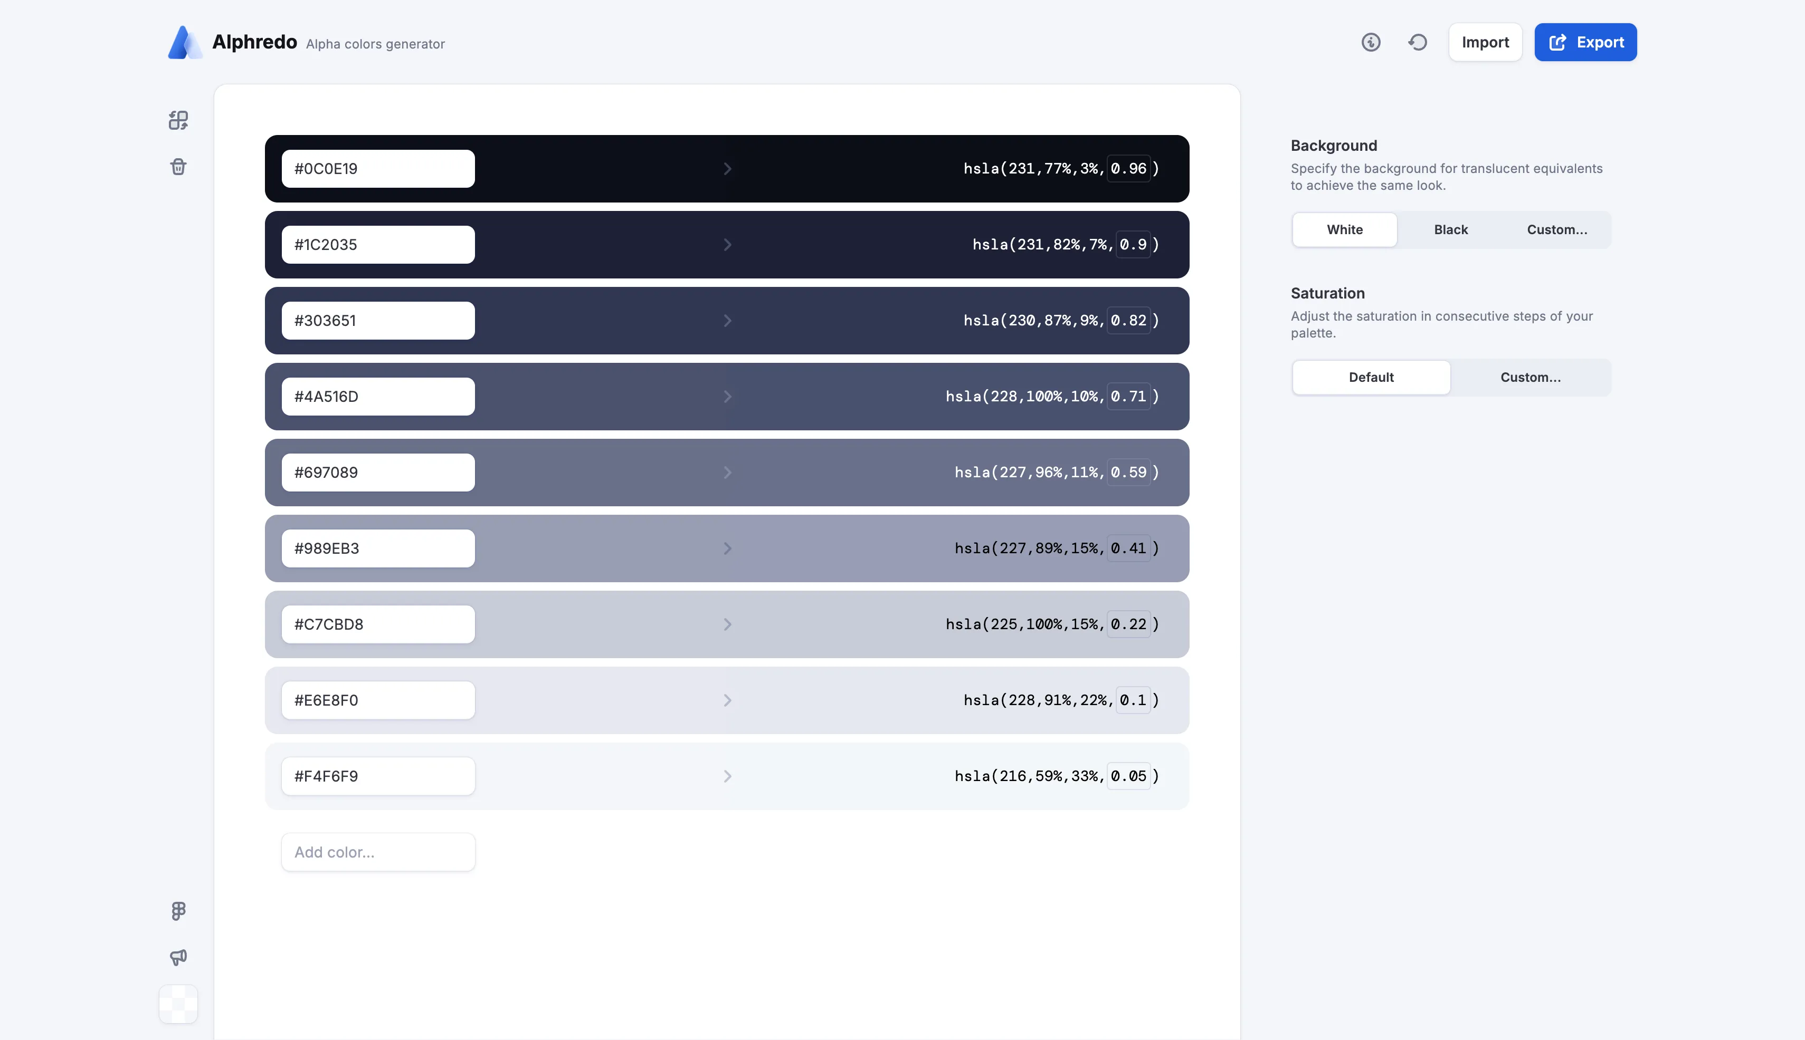Toggle the checkerboard transparency icon
Viewport: 1805px width, 1040px height.
pos(178,1004)
